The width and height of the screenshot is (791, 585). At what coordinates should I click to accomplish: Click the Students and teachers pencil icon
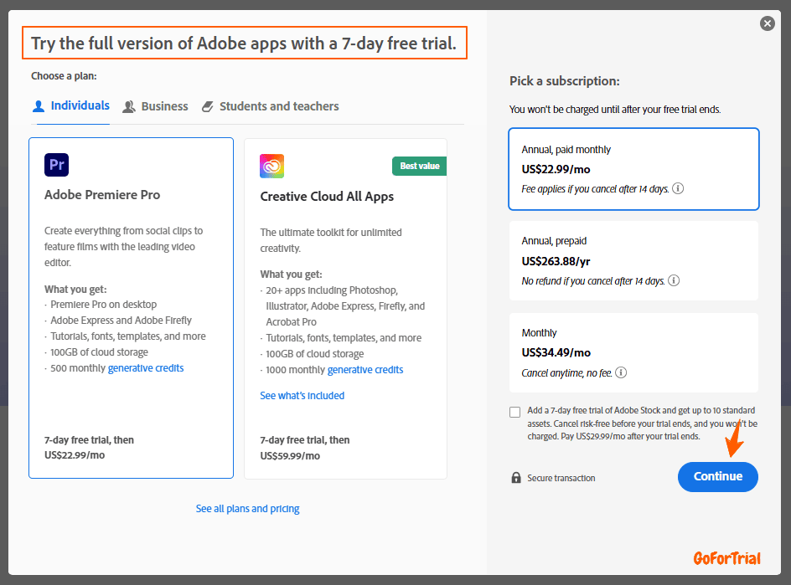click(x=207, y=107)
